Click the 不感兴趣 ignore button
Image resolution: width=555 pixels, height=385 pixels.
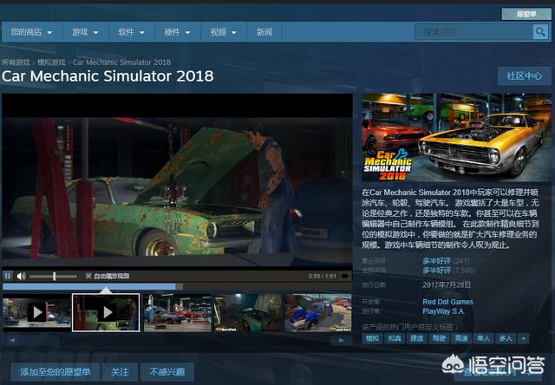click(x=167, y=372)
